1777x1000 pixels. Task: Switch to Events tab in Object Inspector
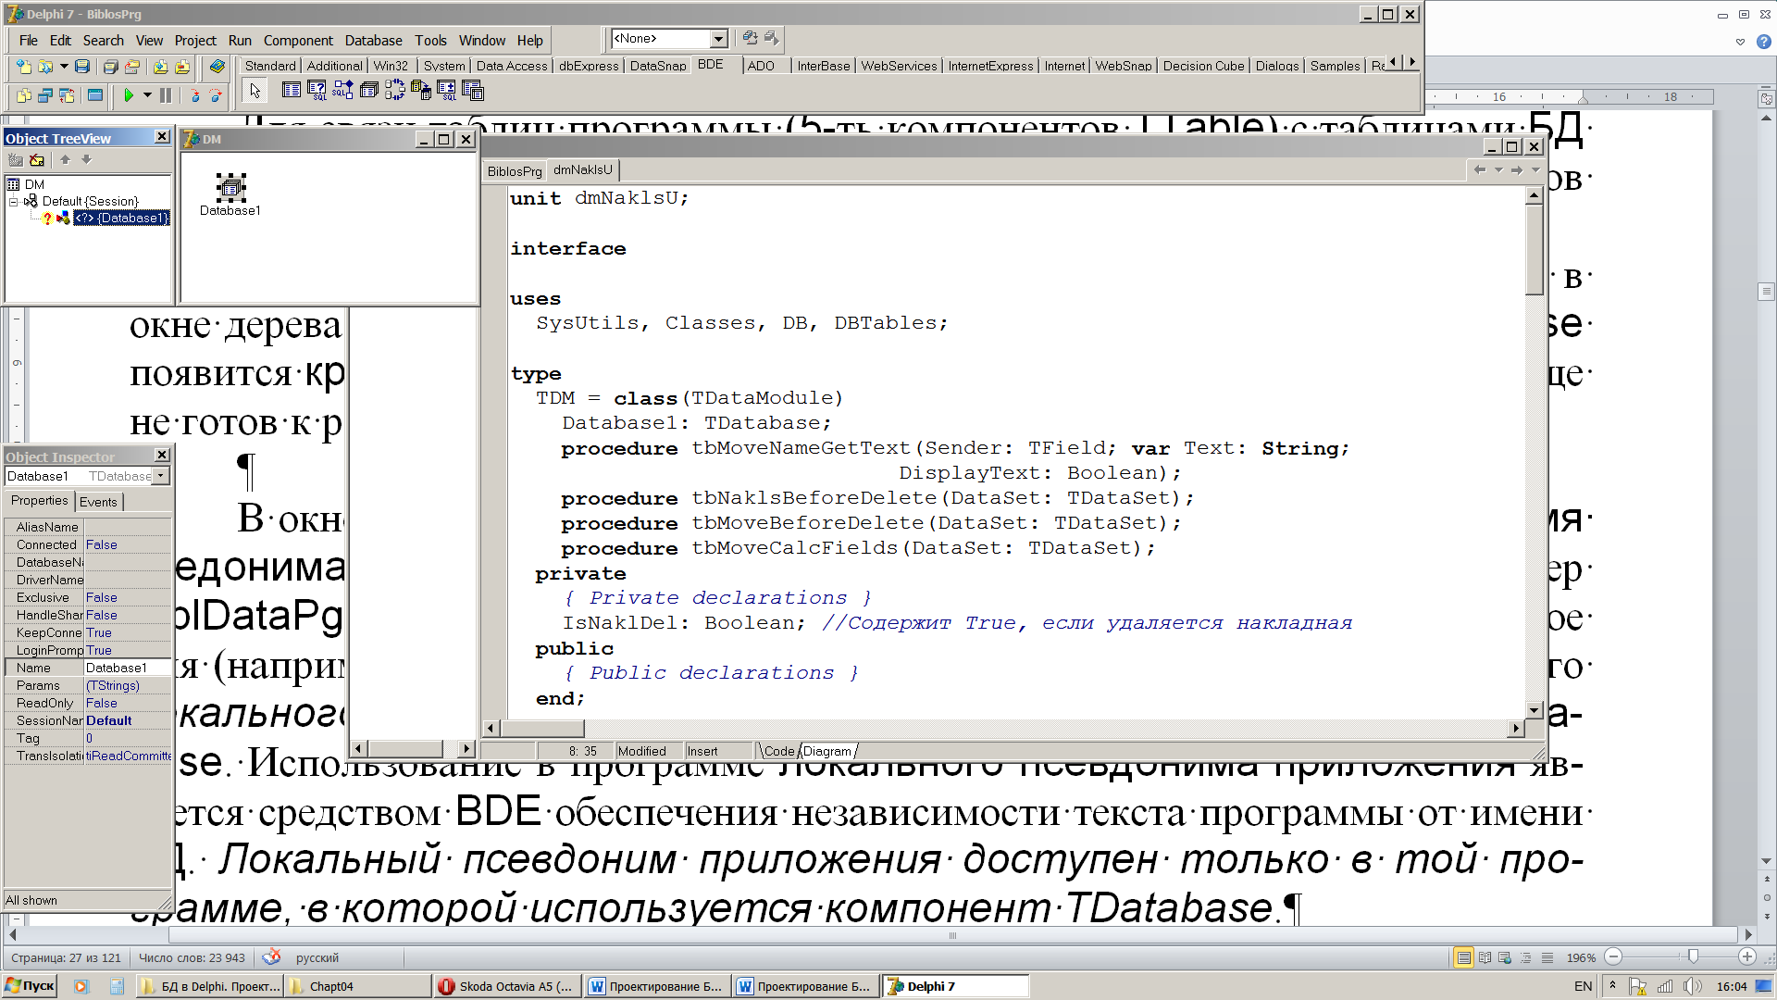pos(98,502)
